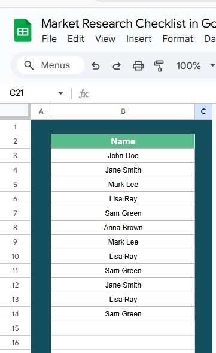This screenshot has height=353, width=216.
Task: Select row 8 header
Action: pyautogui.click(x=15, y=228)
